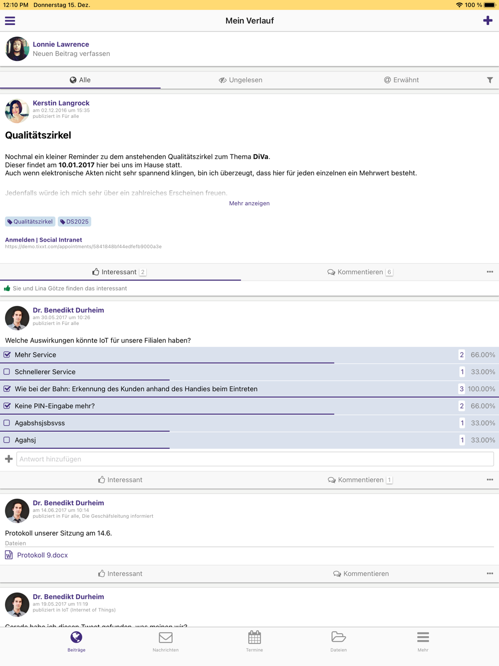Click the vote count for Mehr Service
Image resolution: width=499 pixels, height=666 pixels.
click(462, 355)
